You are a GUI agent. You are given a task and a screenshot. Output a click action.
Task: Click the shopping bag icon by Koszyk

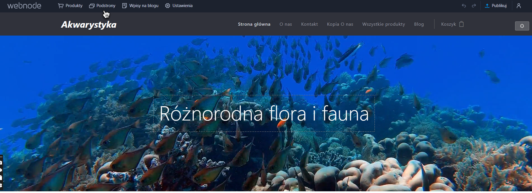[462, 24]
